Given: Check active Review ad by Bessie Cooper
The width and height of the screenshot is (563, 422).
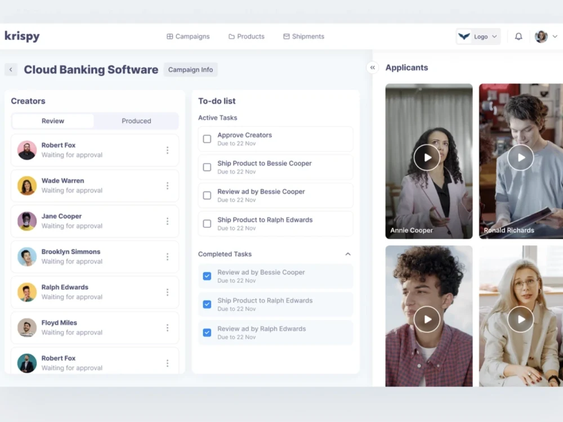Looking at the screenshot, I should pos(207,196).
